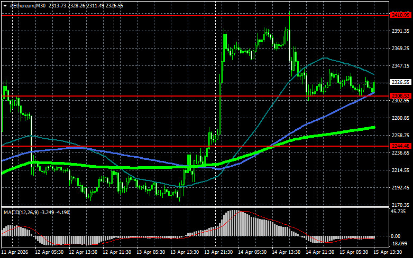The height and width of the screenshot is (258, 413).
Task: Click the 2236.65 price scale value
Action: [401, 153]
